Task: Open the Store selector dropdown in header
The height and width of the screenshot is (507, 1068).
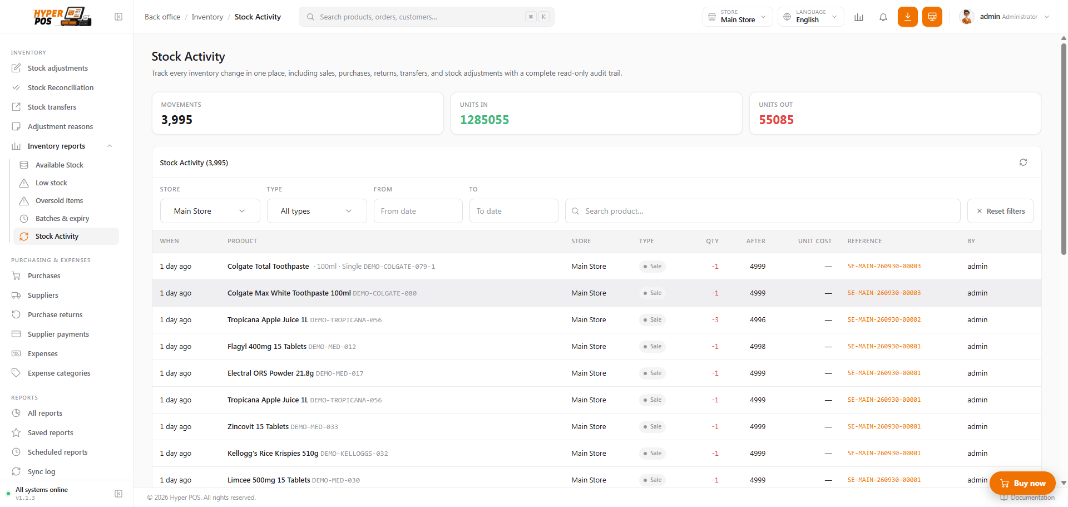Action: pos(738,17)
